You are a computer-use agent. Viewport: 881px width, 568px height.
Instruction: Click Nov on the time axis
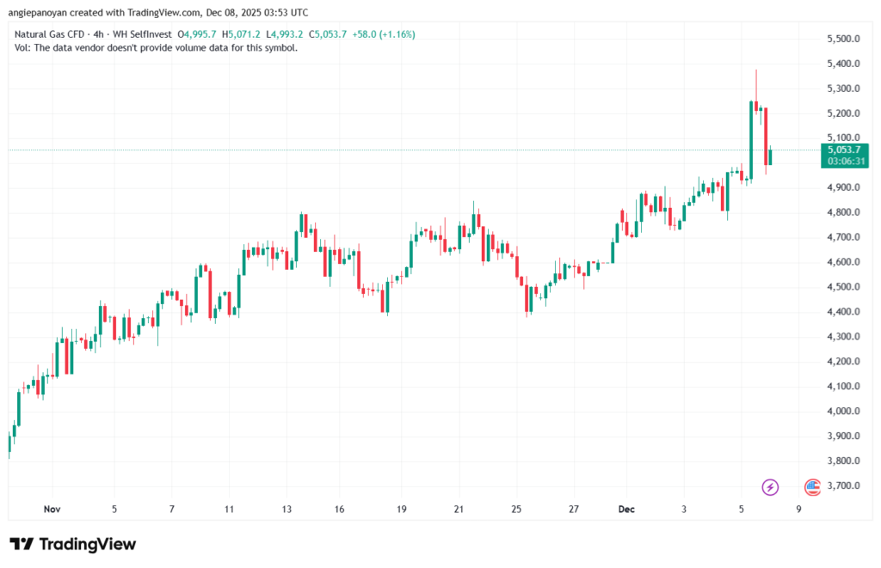(x=52, y=509)
